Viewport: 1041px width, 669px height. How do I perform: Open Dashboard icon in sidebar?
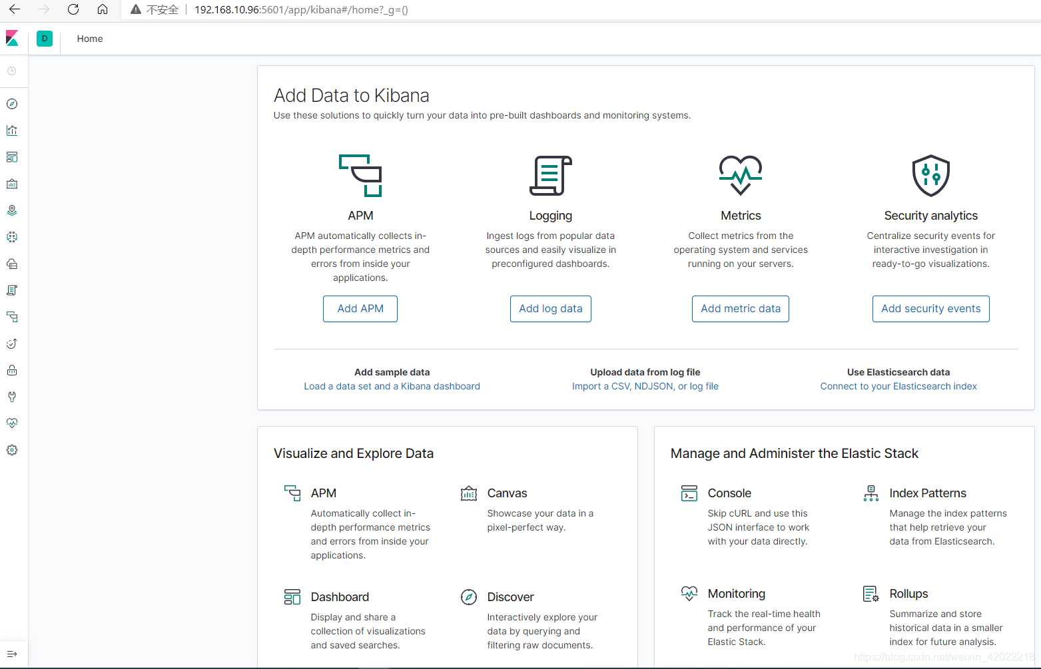(x=12, y=157)
